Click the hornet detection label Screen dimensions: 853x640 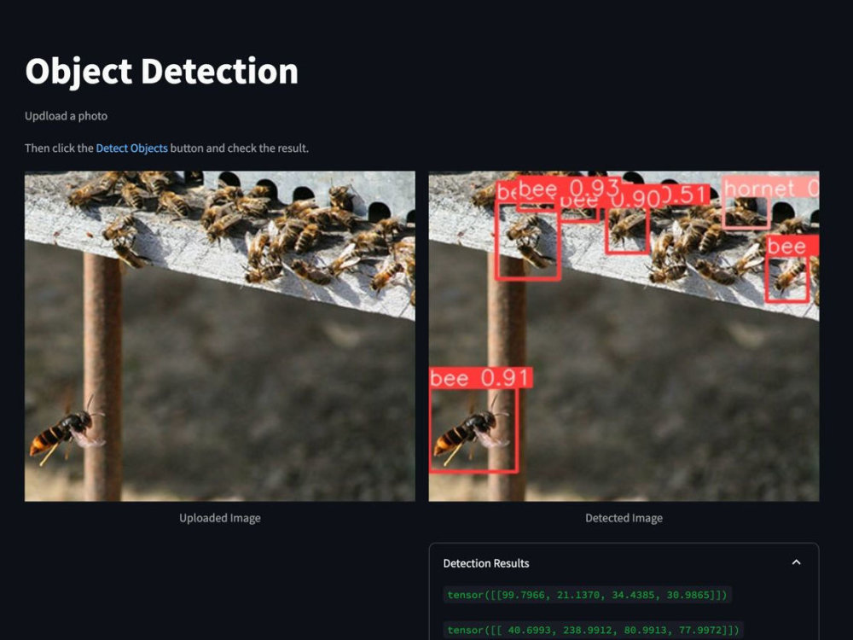771,189
